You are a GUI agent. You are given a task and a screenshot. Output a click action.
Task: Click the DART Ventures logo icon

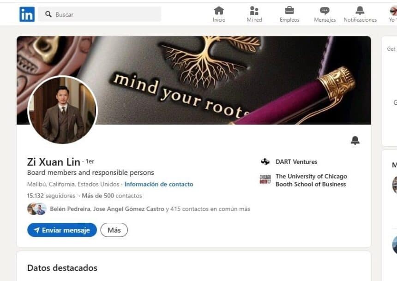tap(265, 161)
